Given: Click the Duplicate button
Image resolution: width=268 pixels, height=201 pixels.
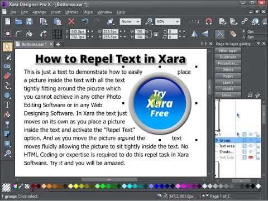Looking at the screenshot, I should tap(228, 57).
